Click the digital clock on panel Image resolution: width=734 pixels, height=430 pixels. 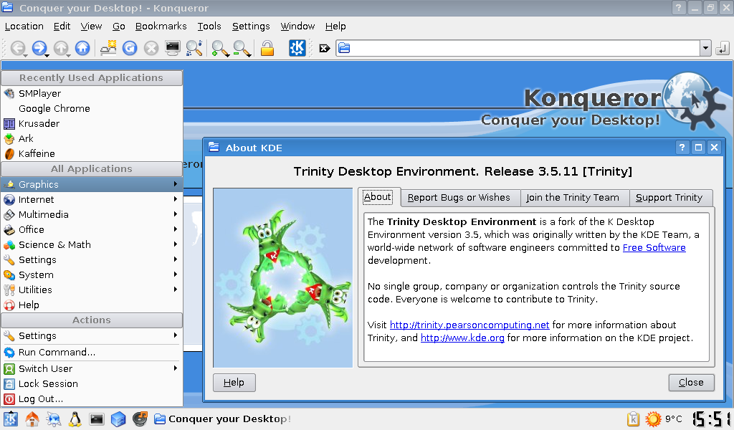tap(712, 419)
